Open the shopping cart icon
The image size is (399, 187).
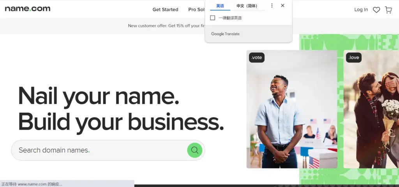(x=388, y=10)
